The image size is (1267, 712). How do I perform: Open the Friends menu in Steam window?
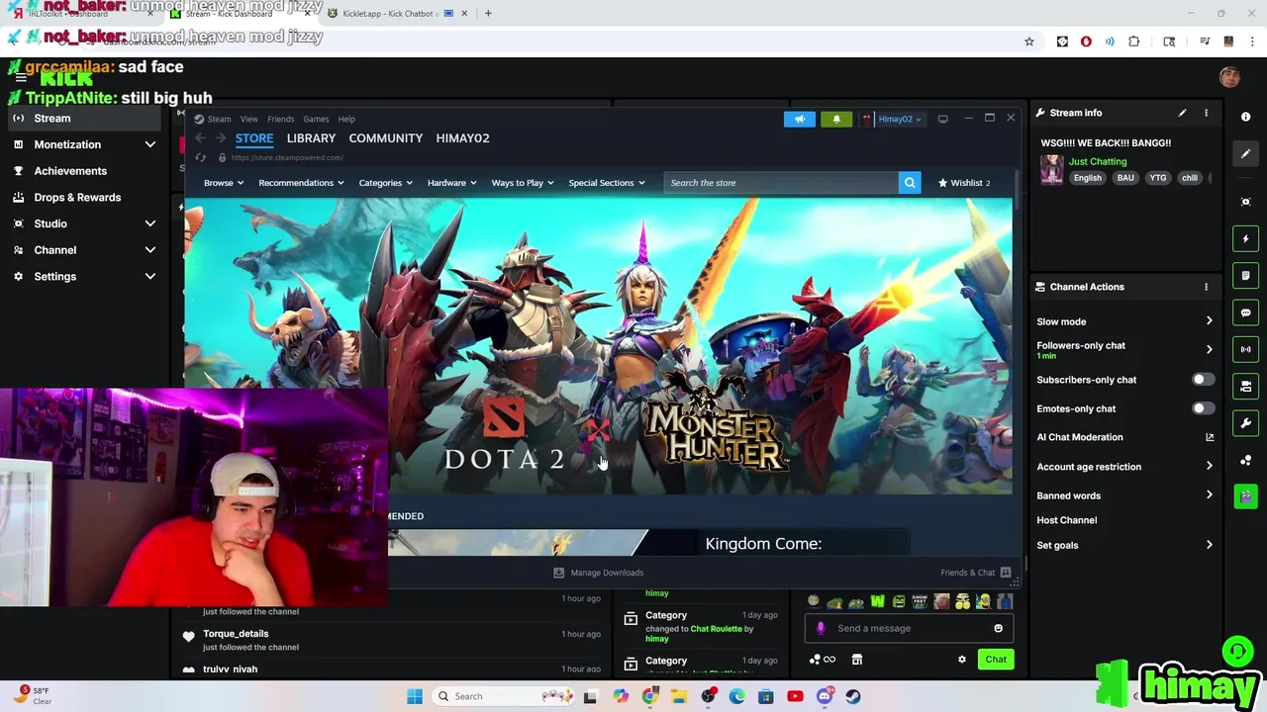click(280, 119)
